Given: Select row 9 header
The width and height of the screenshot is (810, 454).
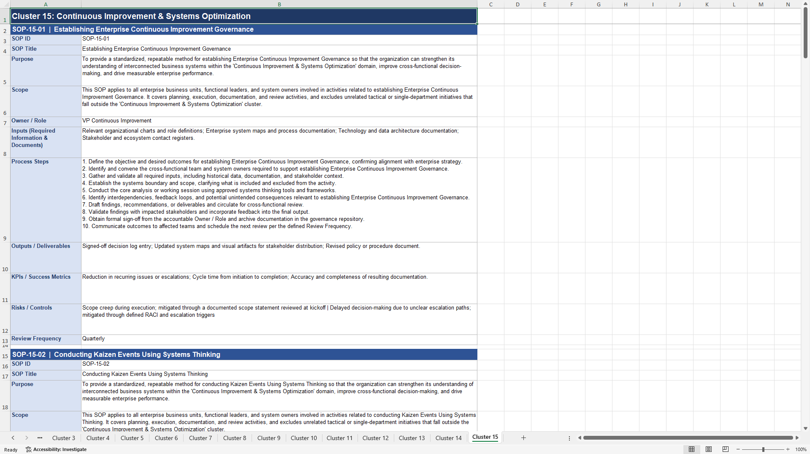Looking at the screenshot, I should tap(5, 200).
